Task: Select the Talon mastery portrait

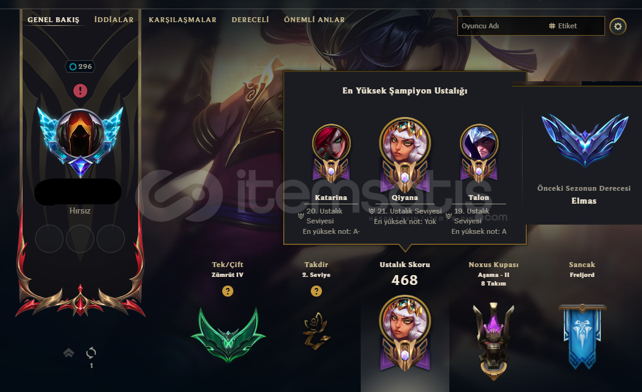Action: (479, 153)
